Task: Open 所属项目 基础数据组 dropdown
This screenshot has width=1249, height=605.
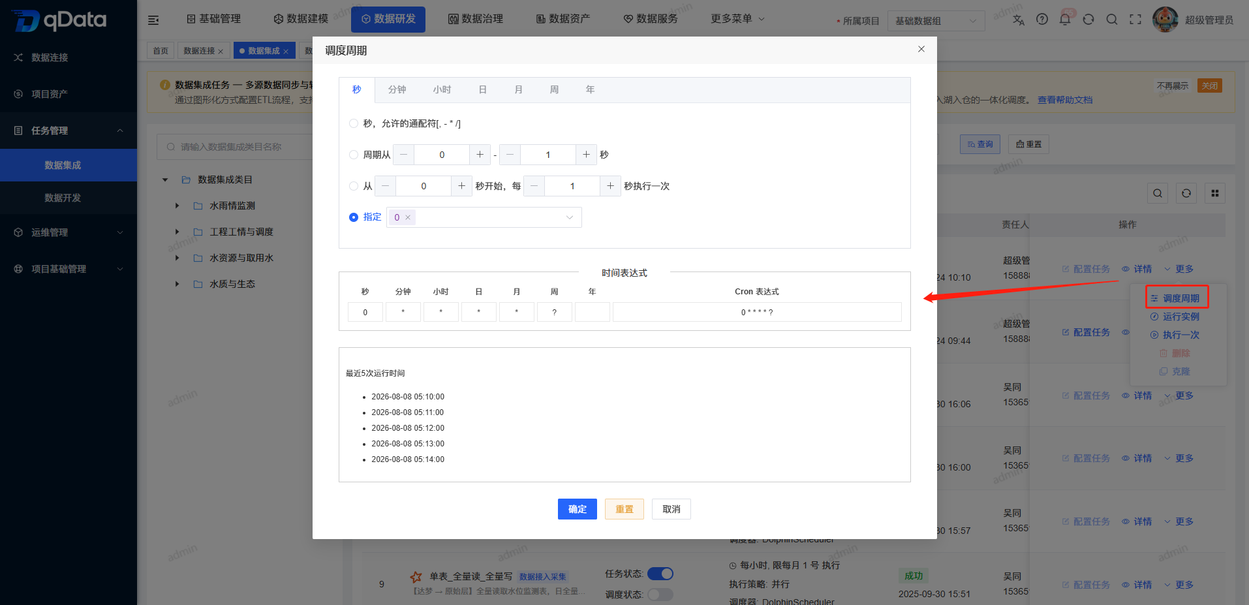Action: pyautogui.click(x=936, y=21)
